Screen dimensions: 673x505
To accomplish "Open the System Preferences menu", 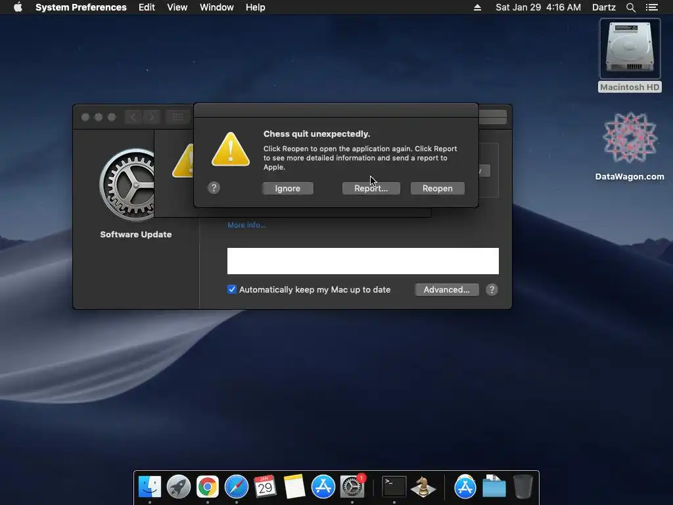I will coord(81,7).
